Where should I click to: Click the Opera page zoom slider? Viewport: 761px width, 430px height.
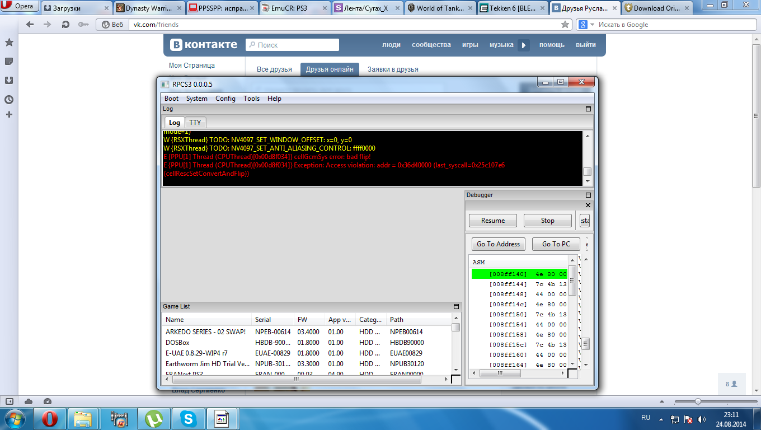tap(697, 401)
